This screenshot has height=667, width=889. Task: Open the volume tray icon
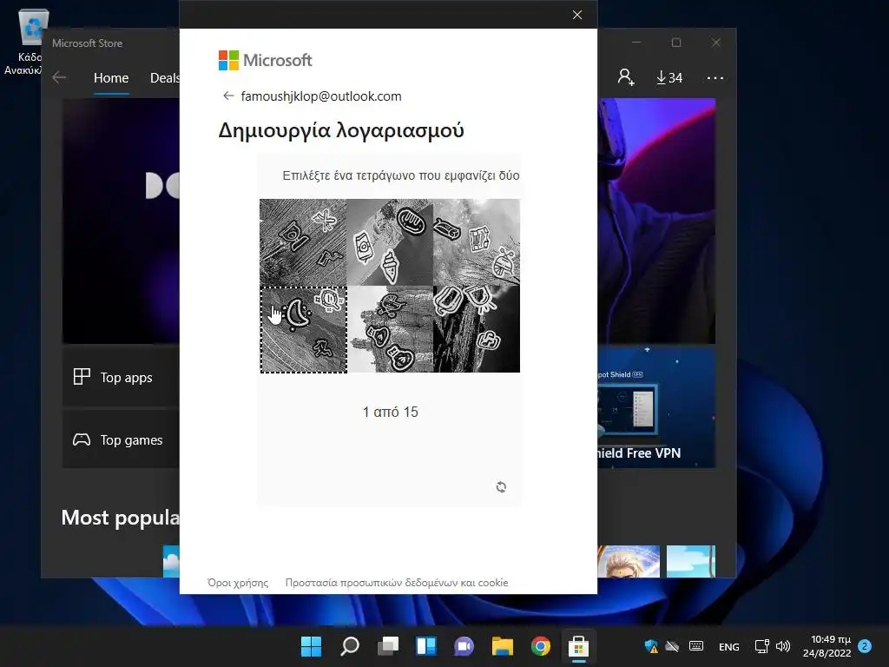(x=783, y=646)
